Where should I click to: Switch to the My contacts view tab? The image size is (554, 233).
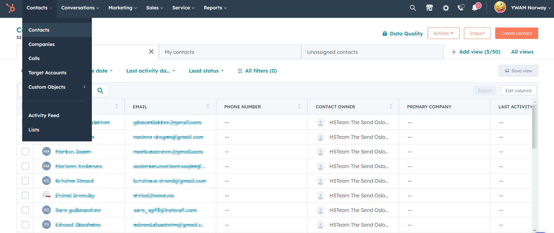pyautogui.click(x=230, y=52)
